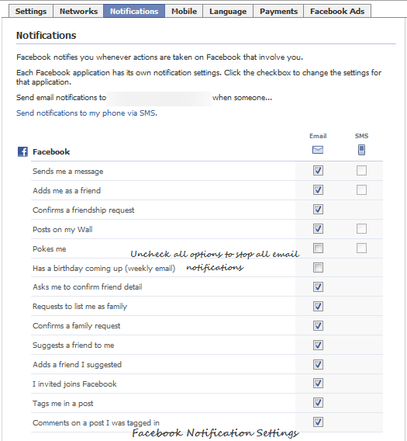The height and width of the screenshot is (441, 407).
Task: Uncheck email for 'Tags me in a post'
Action: point(318,403)
